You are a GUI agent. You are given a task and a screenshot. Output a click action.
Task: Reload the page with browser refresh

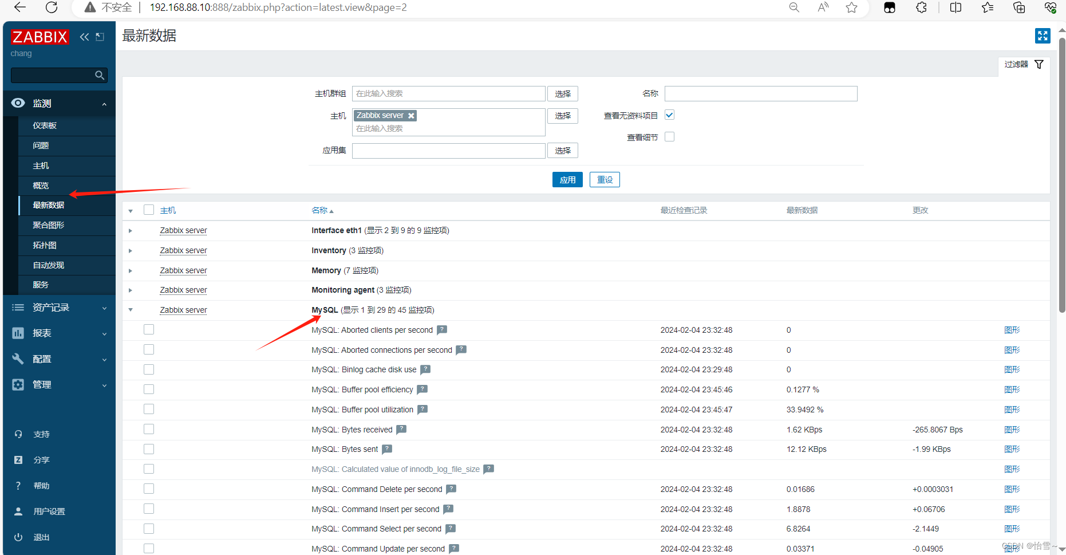tap(52, 7)
